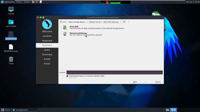Screen dimensions: 200x112
Task: Open the Parrot desktop computer icon
Action: [11, 11]
